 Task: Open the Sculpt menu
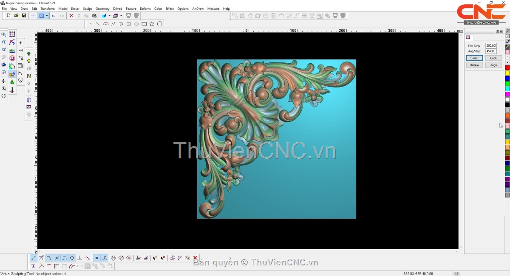click(88, 8)
